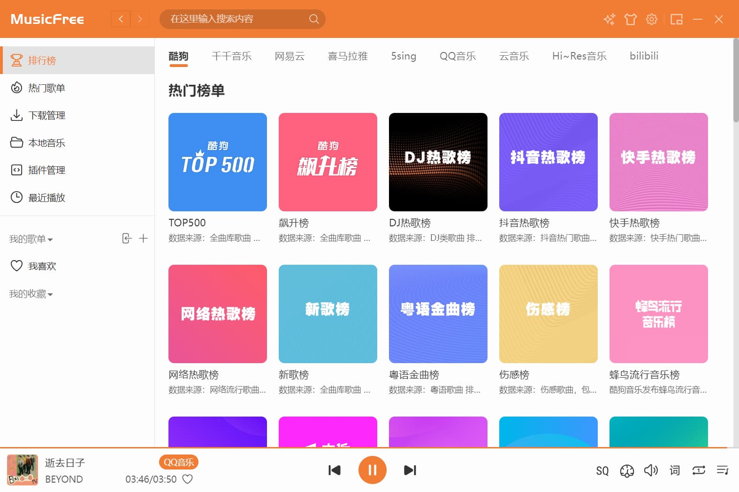Select the bilibili source tab
The width and height of the screenshot is (739, 492).
tap(644, 56)
